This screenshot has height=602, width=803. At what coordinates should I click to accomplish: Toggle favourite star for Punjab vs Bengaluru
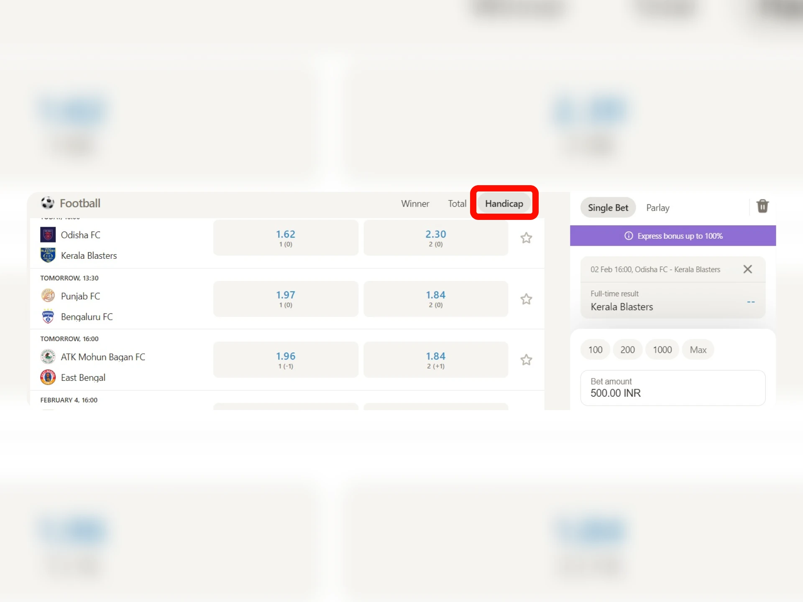click(x=526, y=299)
